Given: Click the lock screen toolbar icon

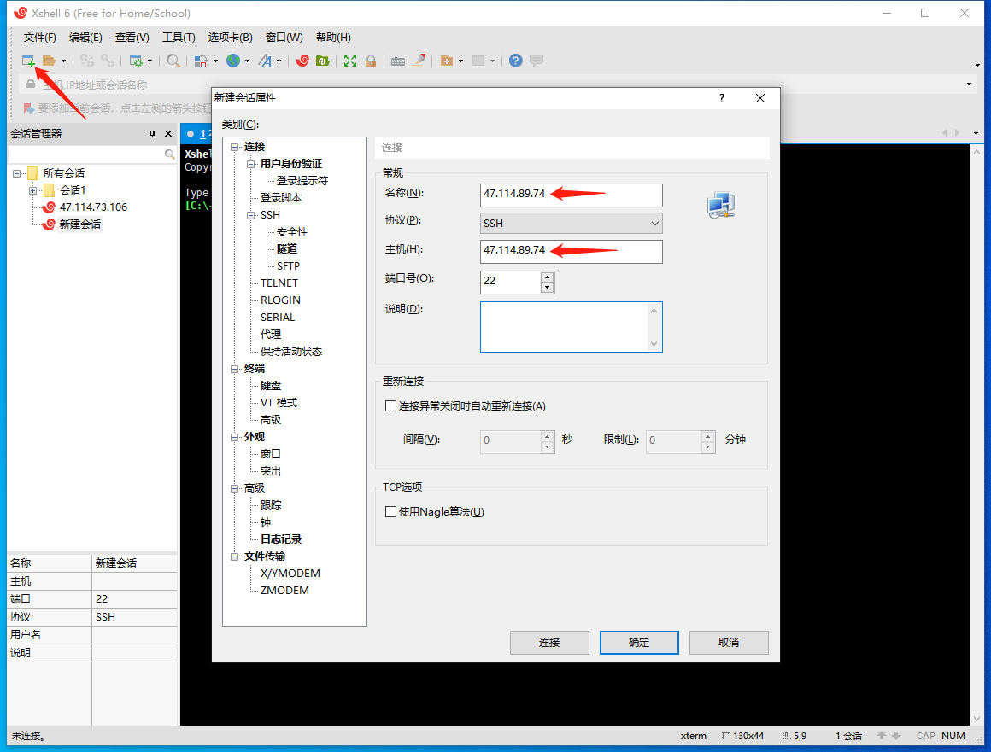Looking at the screenshot, I should click(371, 61).
